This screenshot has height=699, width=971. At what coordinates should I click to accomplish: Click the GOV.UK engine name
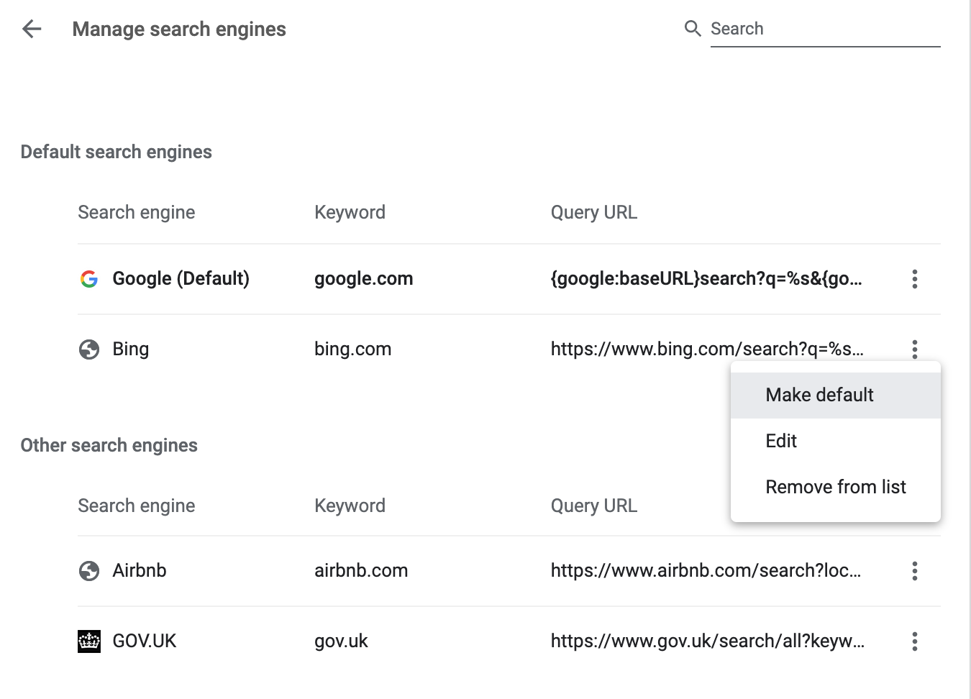[x=145, y=641]
